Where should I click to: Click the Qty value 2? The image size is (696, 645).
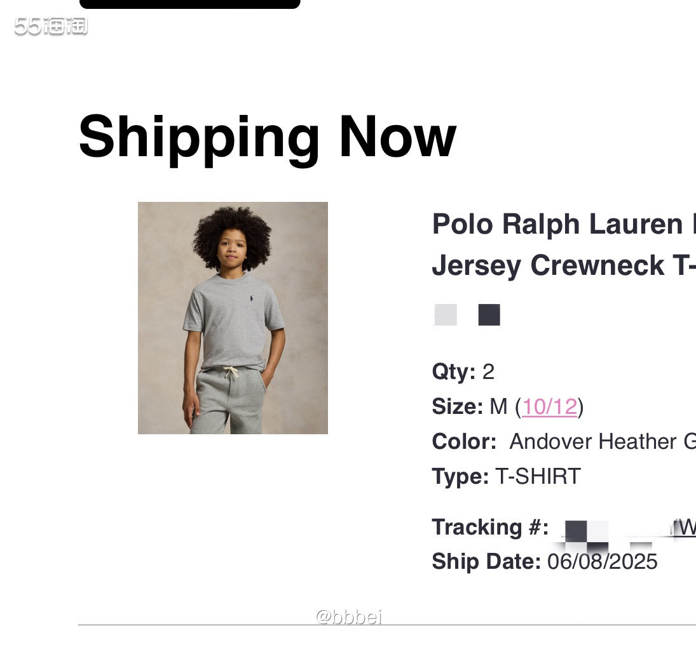tap(488, 371)
